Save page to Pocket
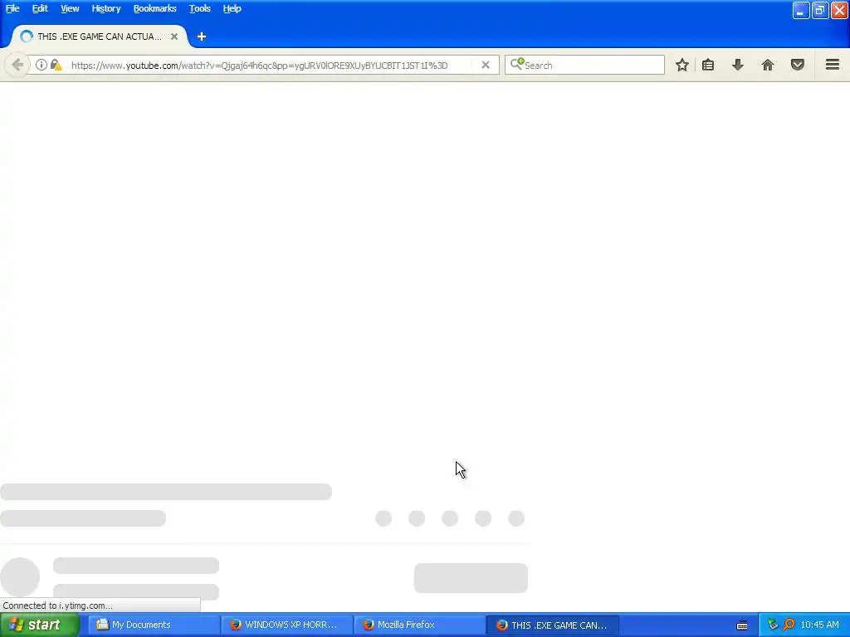 tap(798, 65)
